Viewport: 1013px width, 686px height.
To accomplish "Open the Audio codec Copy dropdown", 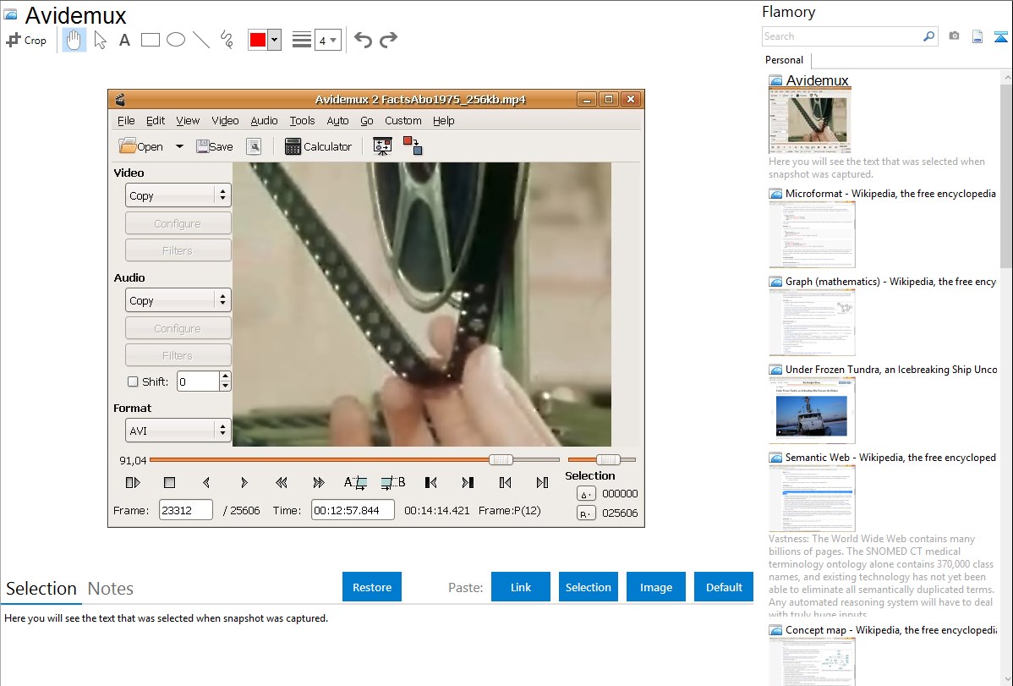I will coord(178,300).
